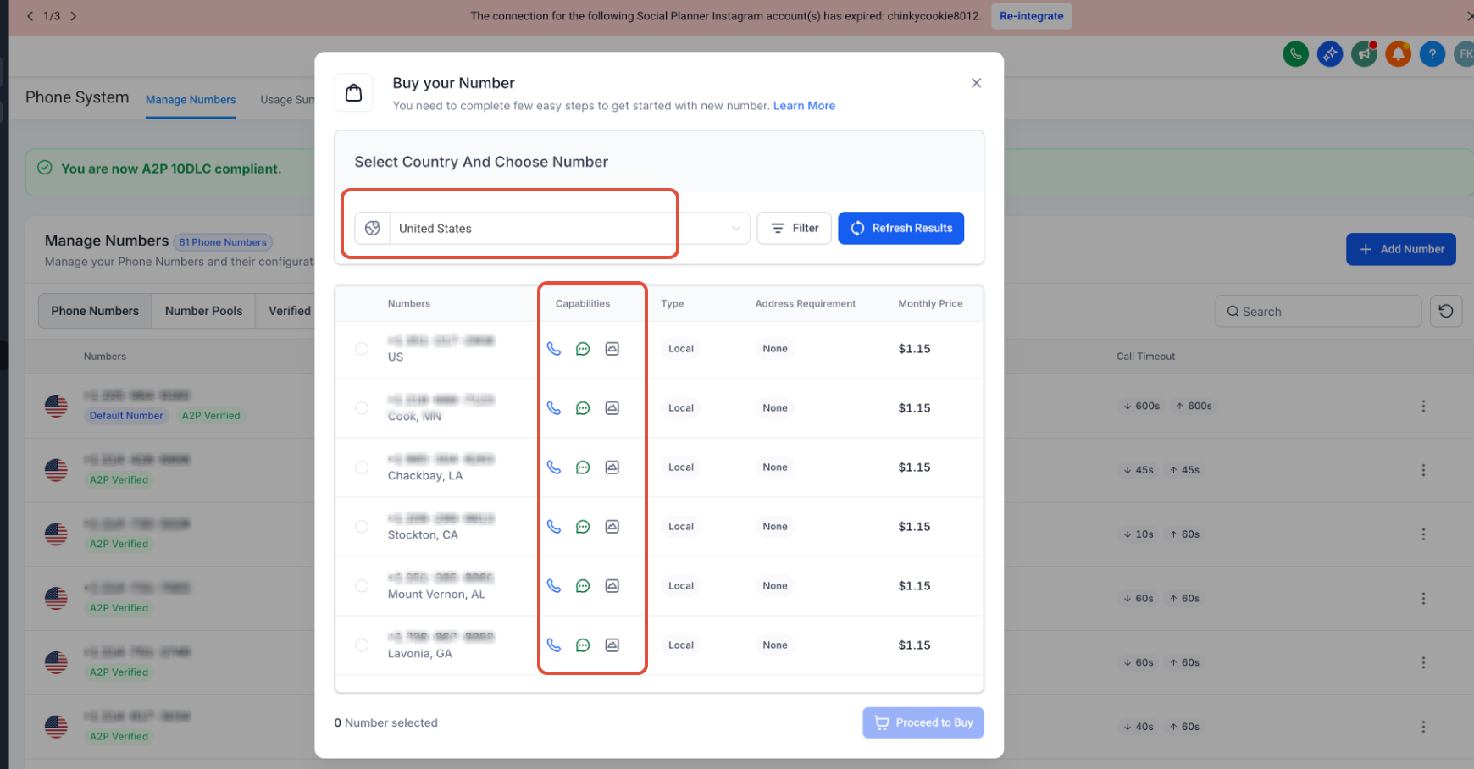1474x769 pixels.
Task: Click the shopping bag icon in dialog header
Action: click(x=354, y=92)
